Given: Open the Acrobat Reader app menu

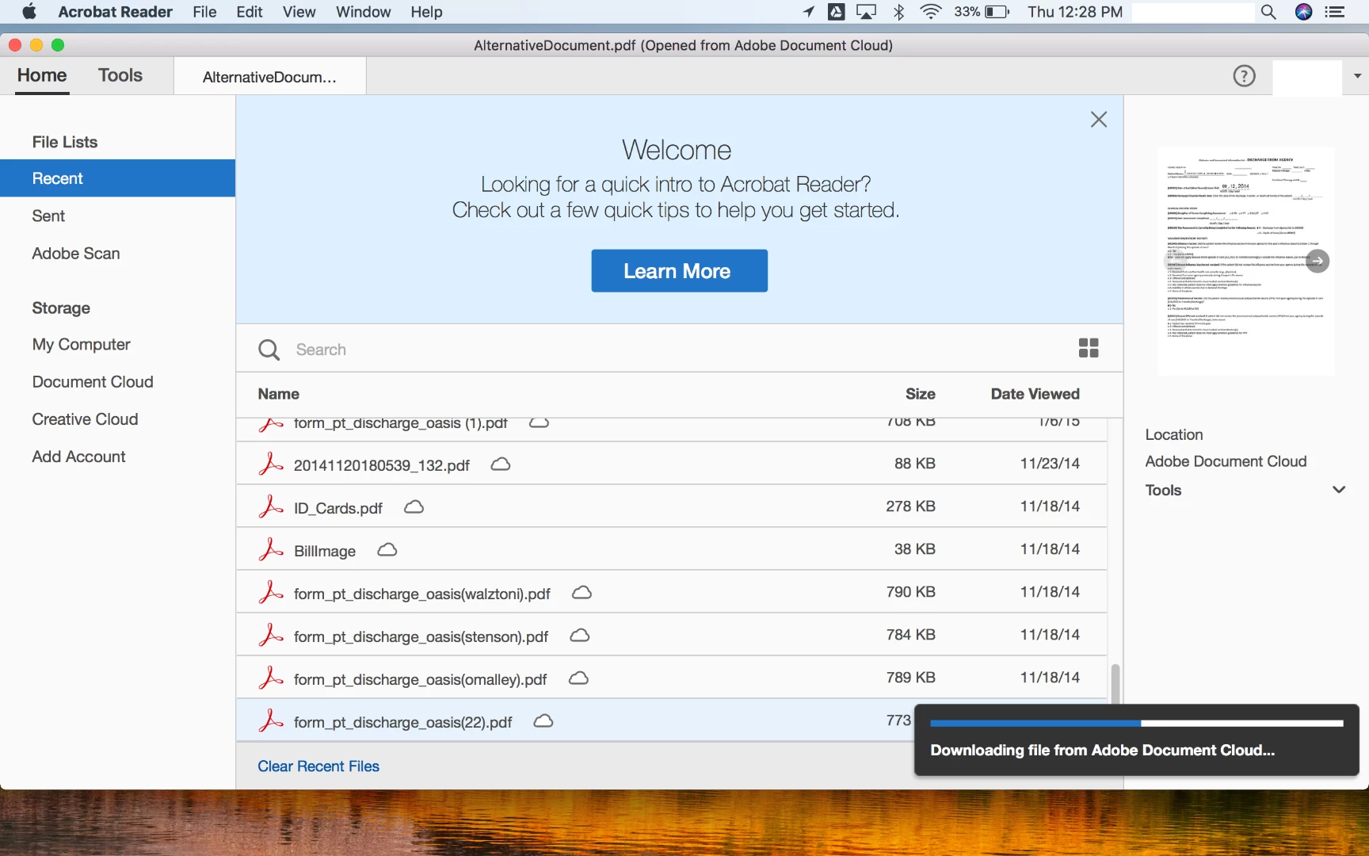Looking at the screenshot, I should point(116,12).
